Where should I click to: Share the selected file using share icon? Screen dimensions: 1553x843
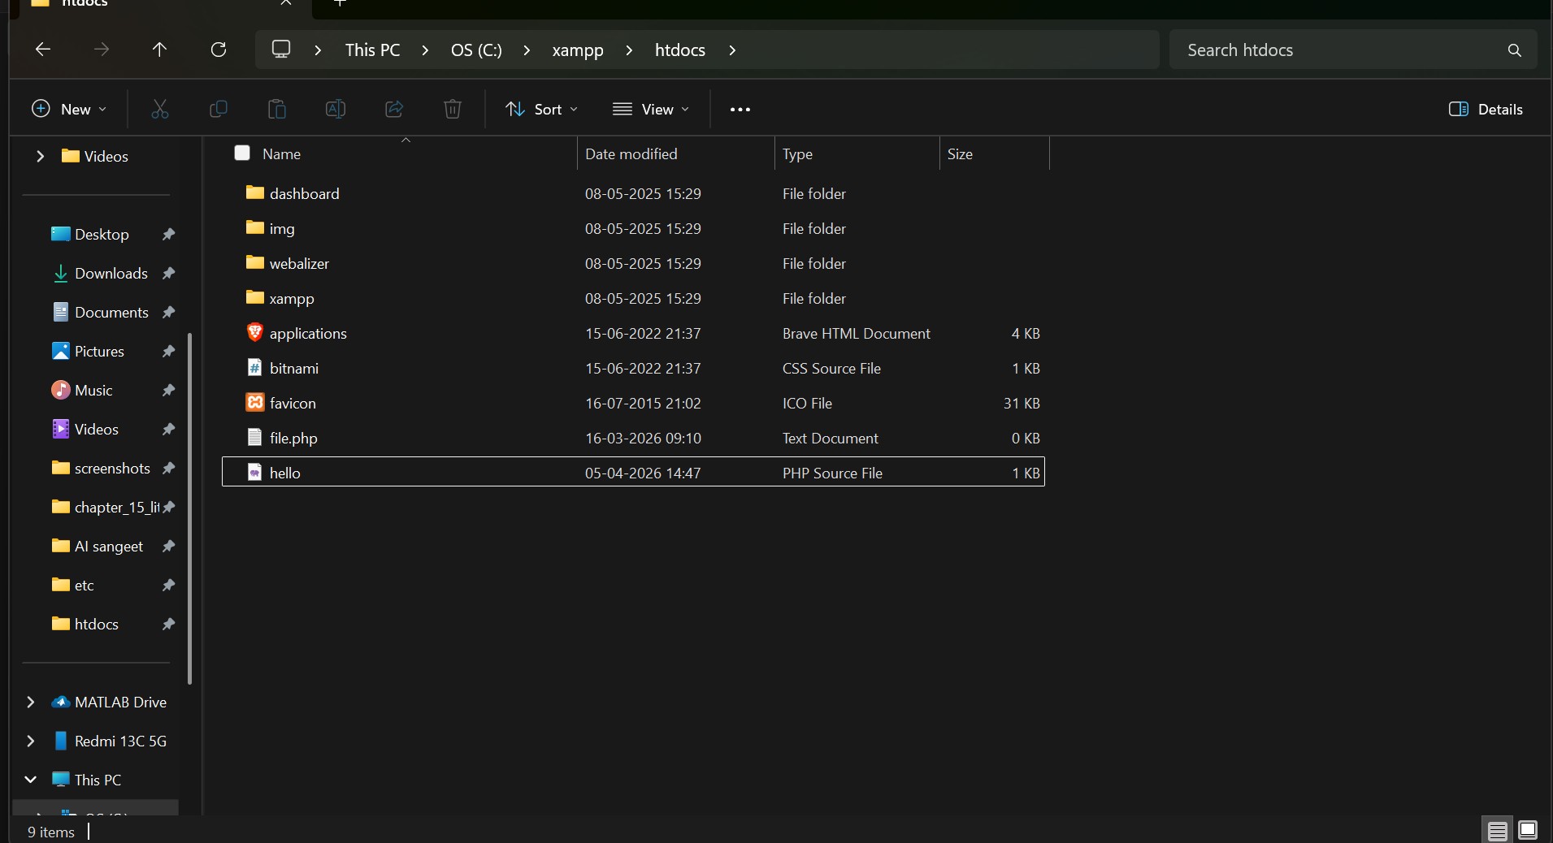393,110
